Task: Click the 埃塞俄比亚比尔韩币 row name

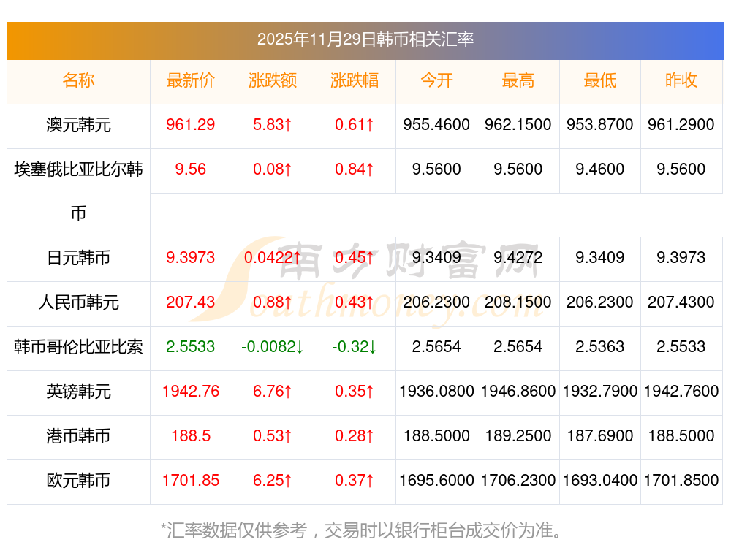Action: 78,170
